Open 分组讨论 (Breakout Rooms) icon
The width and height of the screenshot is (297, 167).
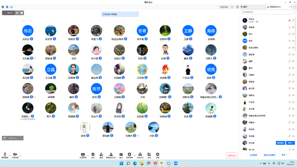click(x=140, y=155)
